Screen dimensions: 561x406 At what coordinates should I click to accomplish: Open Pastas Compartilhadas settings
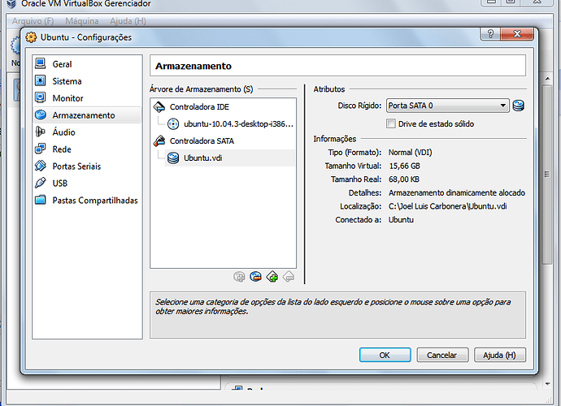pos(87,200)
